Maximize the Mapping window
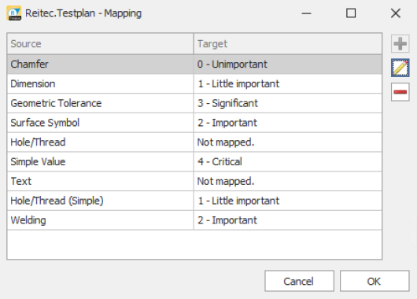The image size is (417, 299). (351, 13)
